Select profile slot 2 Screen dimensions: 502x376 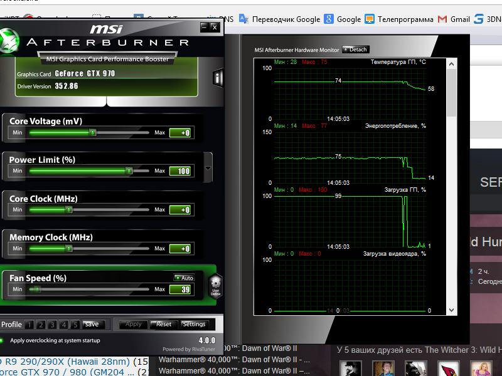click(41, 325)
